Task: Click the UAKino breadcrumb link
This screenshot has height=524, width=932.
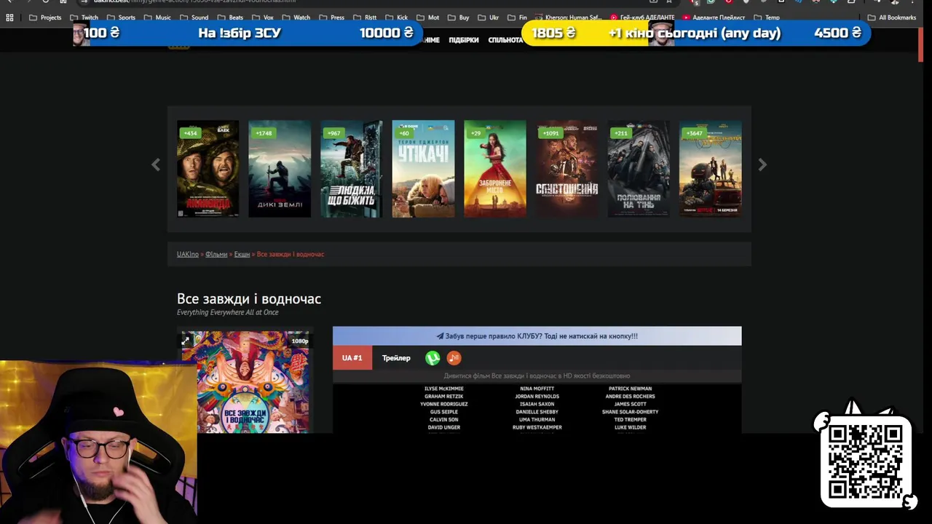Action: pos(188,254)
